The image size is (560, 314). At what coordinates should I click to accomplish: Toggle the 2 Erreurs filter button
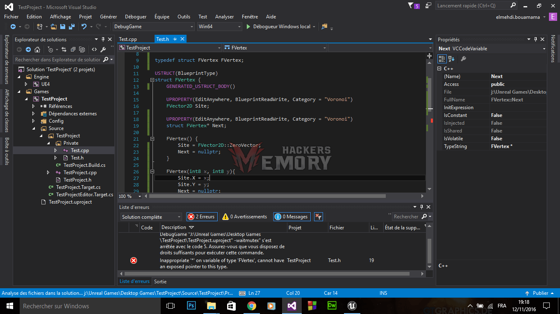pos(202,217)
